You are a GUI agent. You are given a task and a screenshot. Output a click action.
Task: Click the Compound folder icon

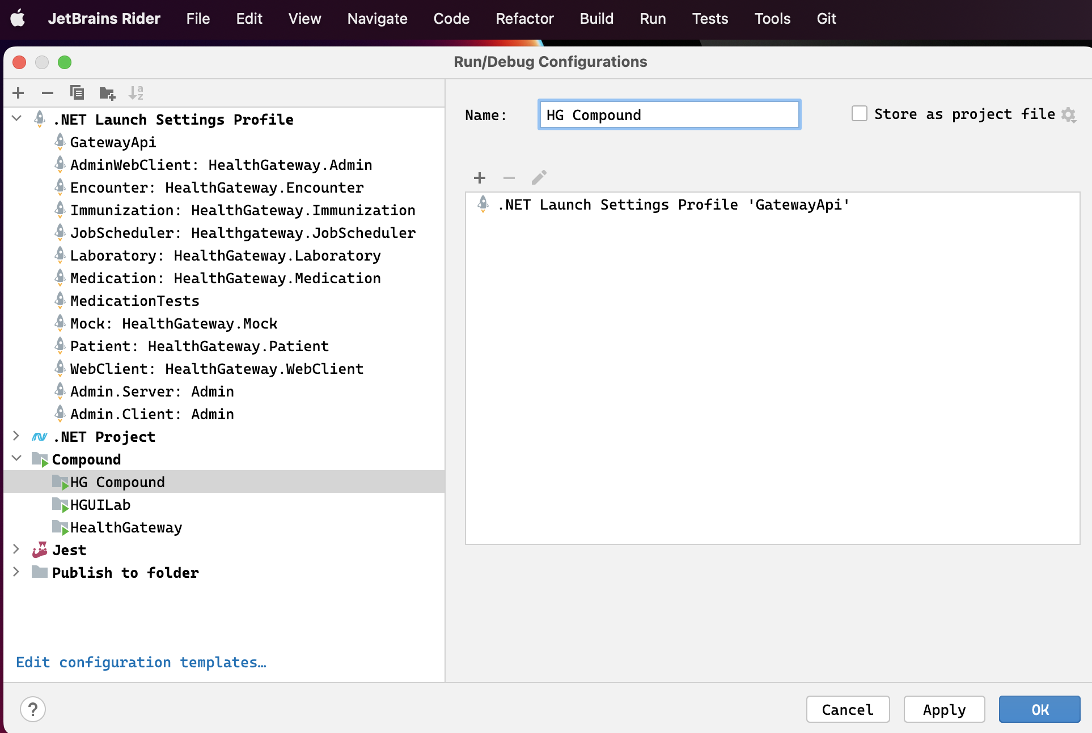click(40, 459)
